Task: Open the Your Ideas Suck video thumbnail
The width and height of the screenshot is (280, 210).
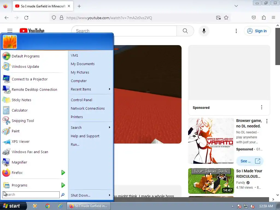Action: coord(211,181)
